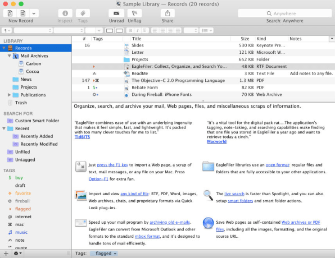Open the gear action menu
Image resolution: width=335 pixels, height=258 pixels.
point(17,254)
